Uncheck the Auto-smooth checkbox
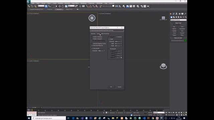This screenshot has height=120, width=214. tap(92, 48)
